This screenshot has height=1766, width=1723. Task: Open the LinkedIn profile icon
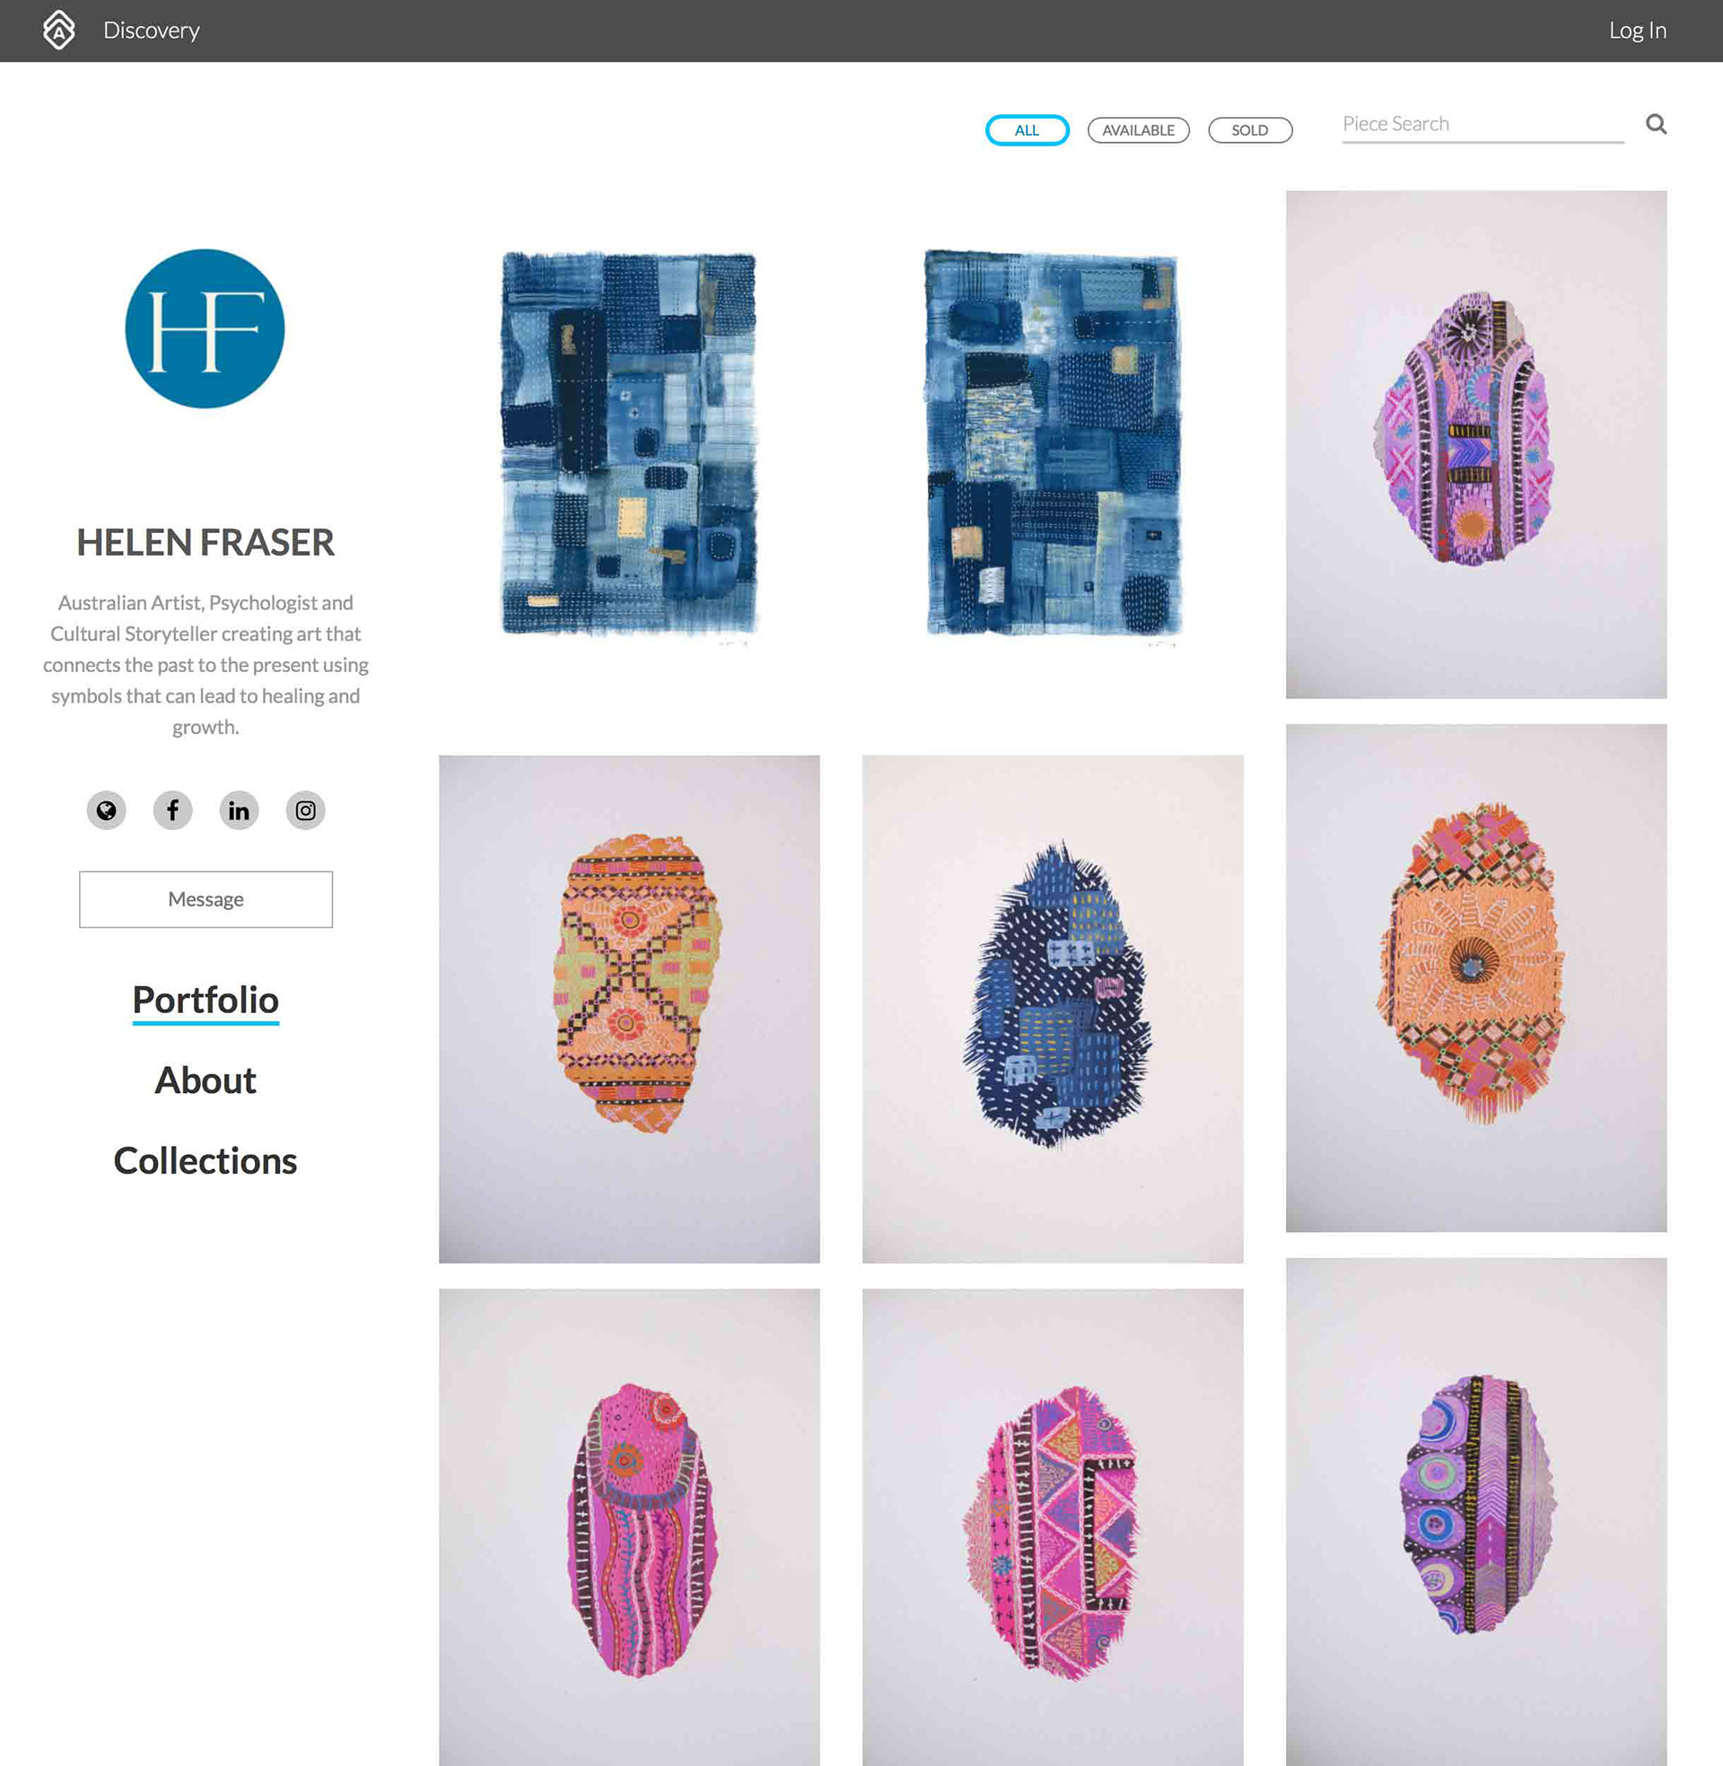pos(239,809)
